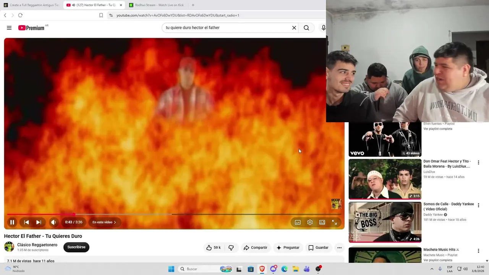Open the Clásico Reggaetonero channel avatar

coord(9,247)
